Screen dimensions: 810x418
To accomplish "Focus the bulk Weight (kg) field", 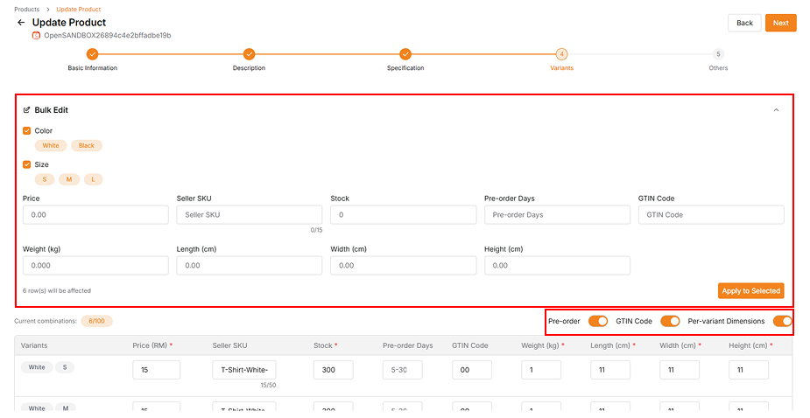I will tap(95, 265).
